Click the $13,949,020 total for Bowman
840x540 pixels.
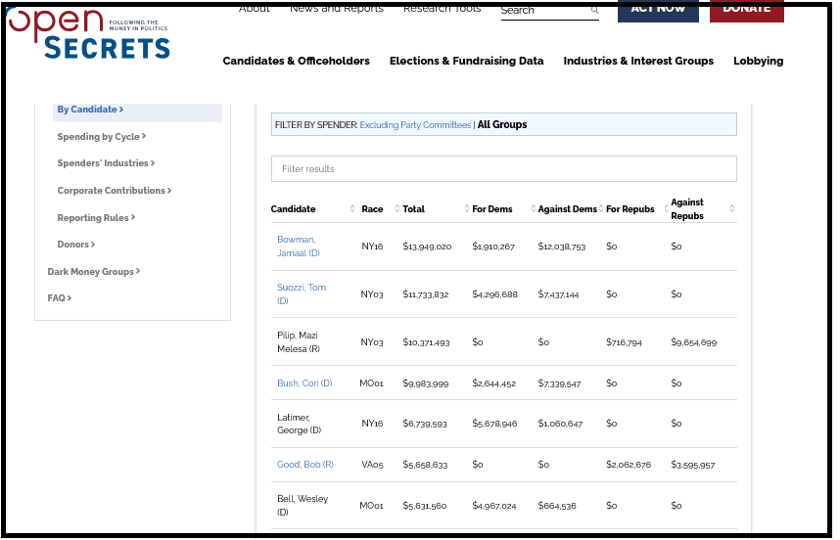click(427, 247)
